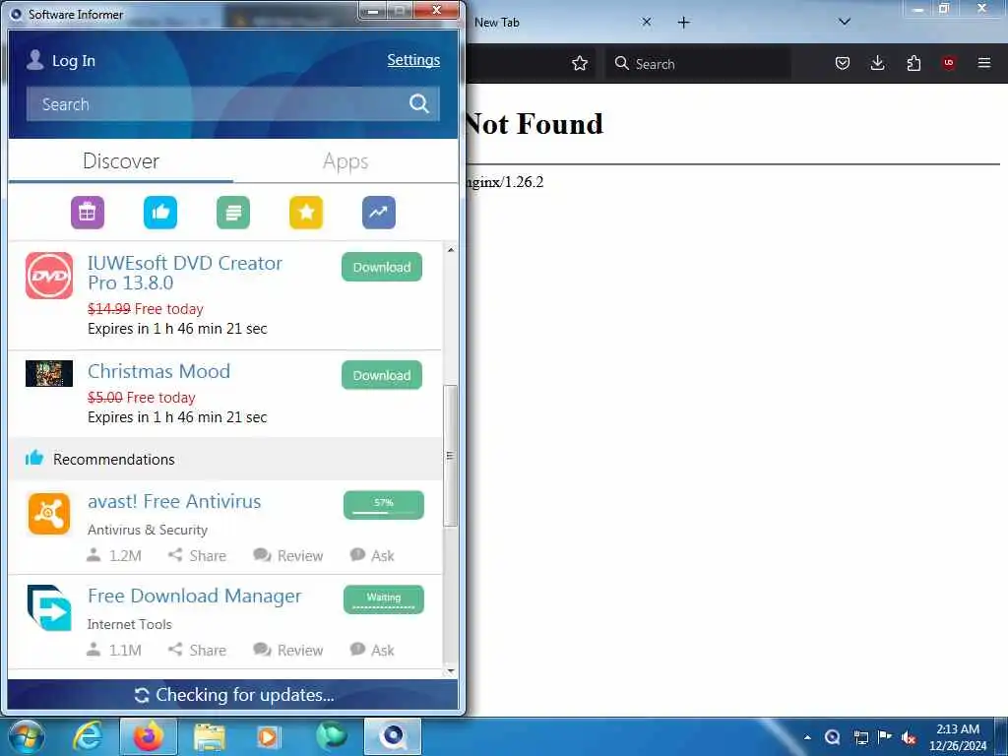The height and width of the screenshot is (756, 1008).
Task: Open Settings link in Software Informer
Action: coord(413,60)
